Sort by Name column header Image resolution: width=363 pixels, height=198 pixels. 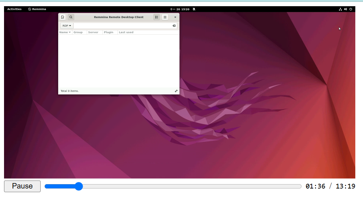tap(65, 32)
